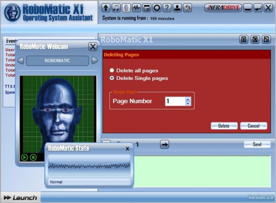Switch to next webcam with right arrow

tap(94, 60)
